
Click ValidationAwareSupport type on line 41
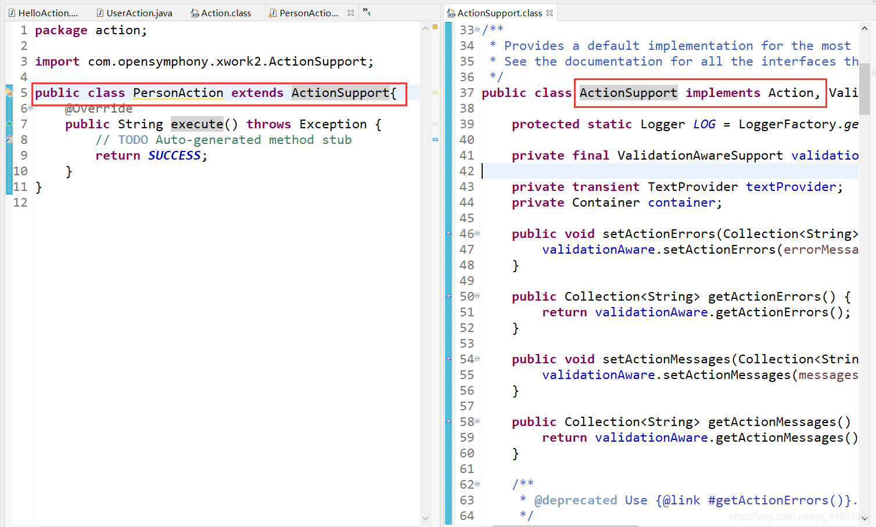point(700,156)
